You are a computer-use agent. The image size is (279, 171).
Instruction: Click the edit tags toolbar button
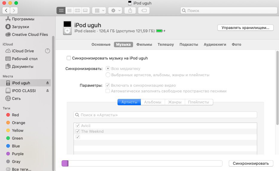[x=144, y=10]
